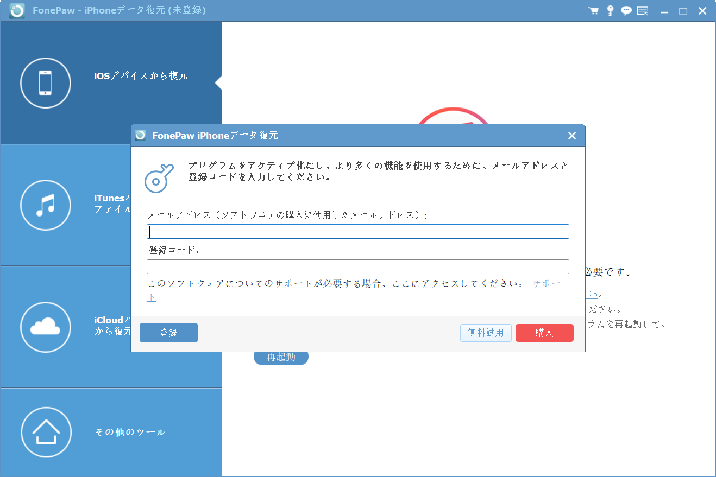Click the iPhone device icon in sidebar
This screenshot has width=716, height=477.
point(46,84)
